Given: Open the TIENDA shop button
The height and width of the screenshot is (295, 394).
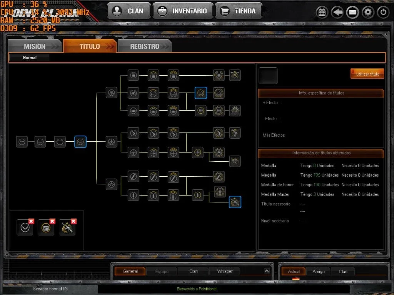Looking at the screenshot, I should [x=239, y=11].
